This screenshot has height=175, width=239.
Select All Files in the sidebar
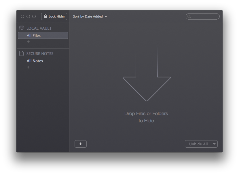[x=43, y=35]
